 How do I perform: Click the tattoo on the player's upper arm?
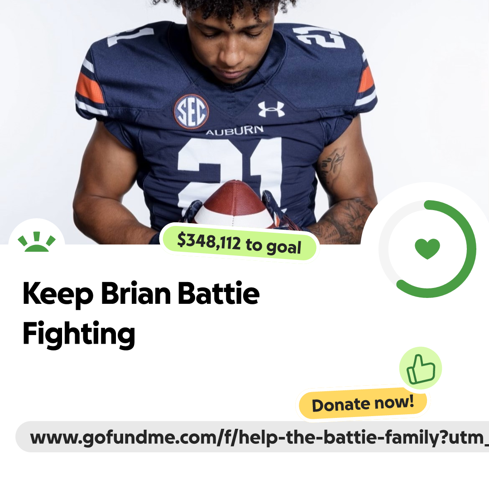331,165
